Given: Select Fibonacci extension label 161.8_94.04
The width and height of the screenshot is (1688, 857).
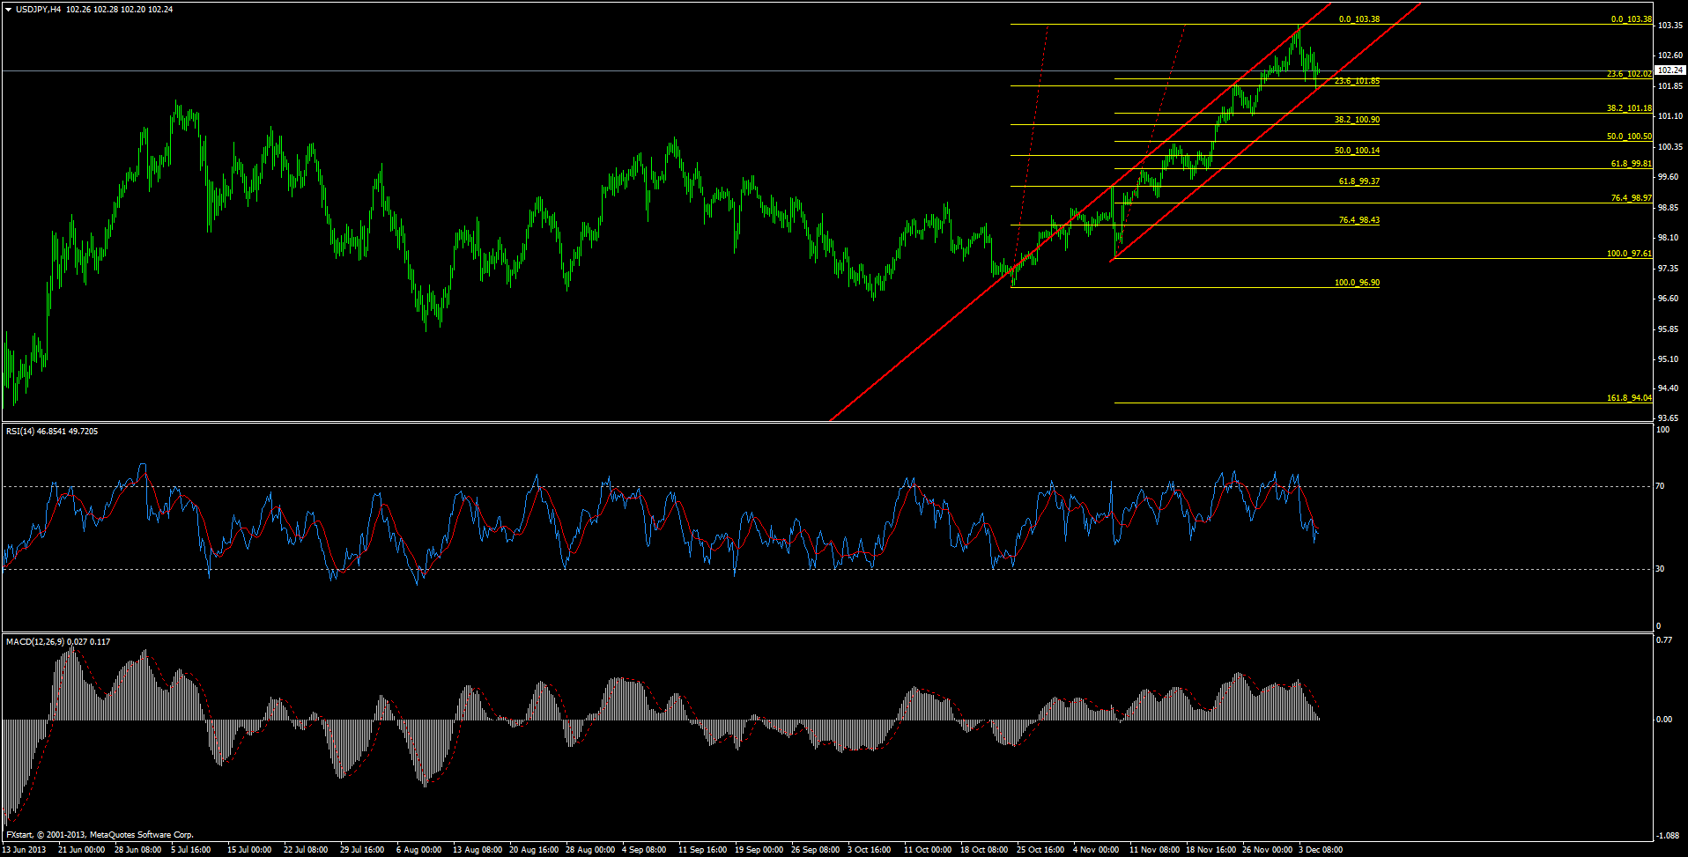Looking at the screenshot, I should coord(1629,398).
